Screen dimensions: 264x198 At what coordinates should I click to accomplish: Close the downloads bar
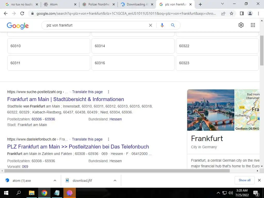pos(259,180)
